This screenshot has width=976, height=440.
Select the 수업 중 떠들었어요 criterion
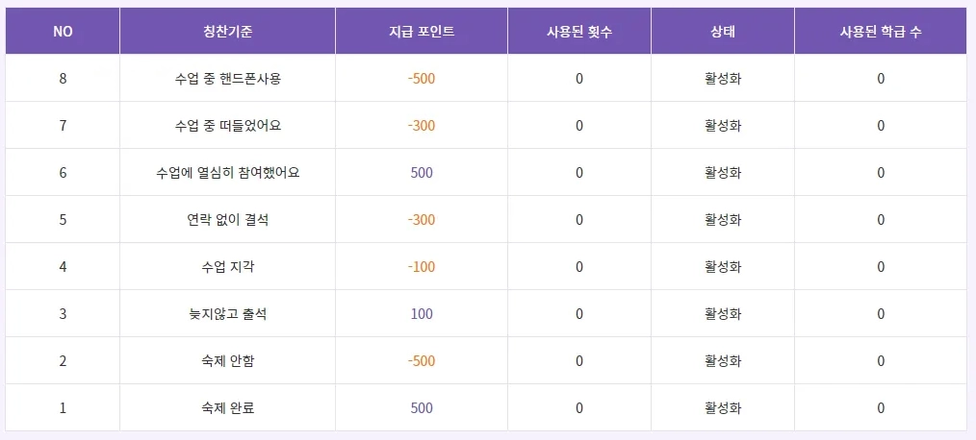[x=228, y=126]
